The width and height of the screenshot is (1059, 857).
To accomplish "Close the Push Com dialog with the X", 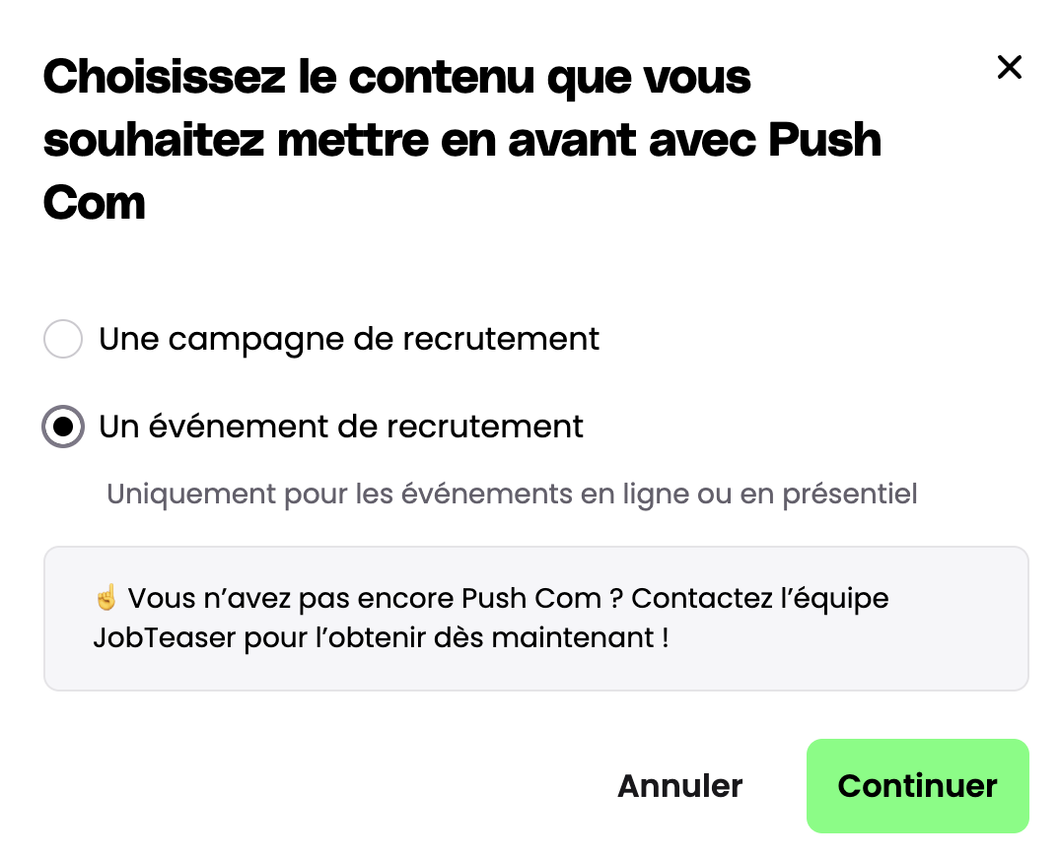I will pyautogui.click(x=1009, y=68).
